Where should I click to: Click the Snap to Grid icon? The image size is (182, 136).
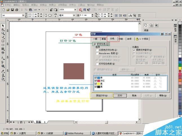(116, 15)
